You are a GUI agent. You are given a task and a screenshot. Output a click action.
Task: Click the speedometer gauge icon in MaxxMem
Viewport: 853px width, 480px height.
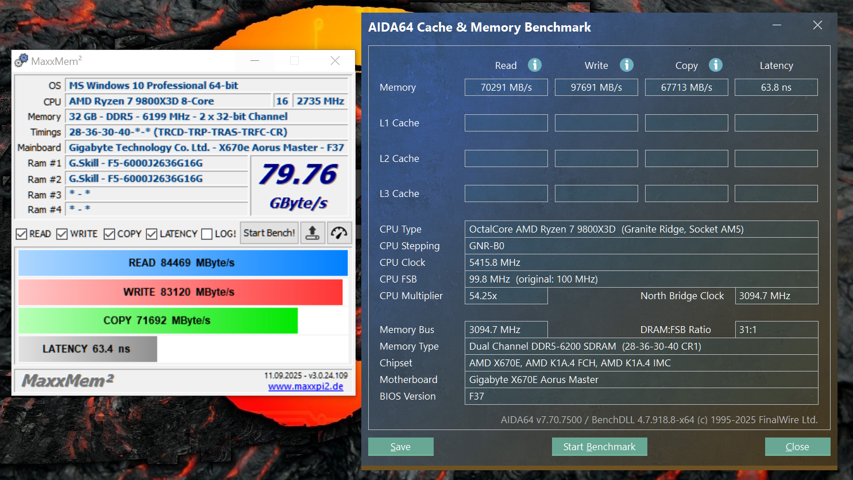[x=339, y=233]
